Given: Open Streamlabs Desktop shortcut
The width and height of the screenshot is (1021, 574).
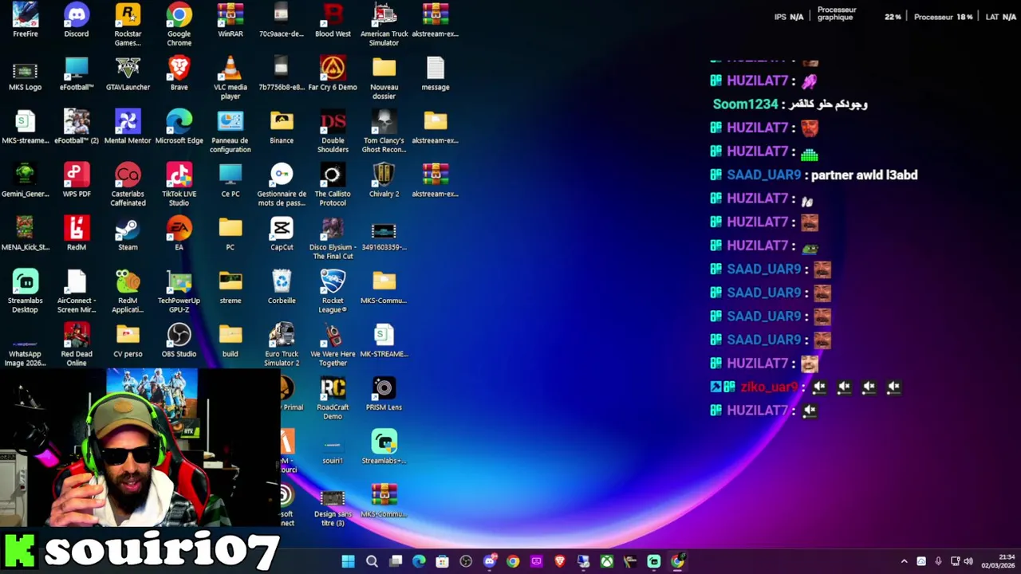Looking at the screenshot, I should coord(25,291).
